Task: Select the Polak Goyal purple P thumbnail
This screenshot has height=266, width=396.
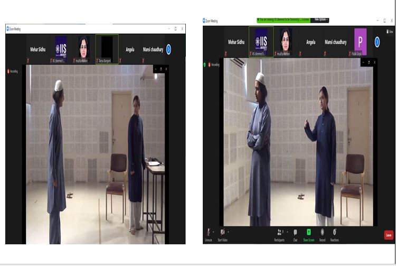Action: click(x=361, y=41)
